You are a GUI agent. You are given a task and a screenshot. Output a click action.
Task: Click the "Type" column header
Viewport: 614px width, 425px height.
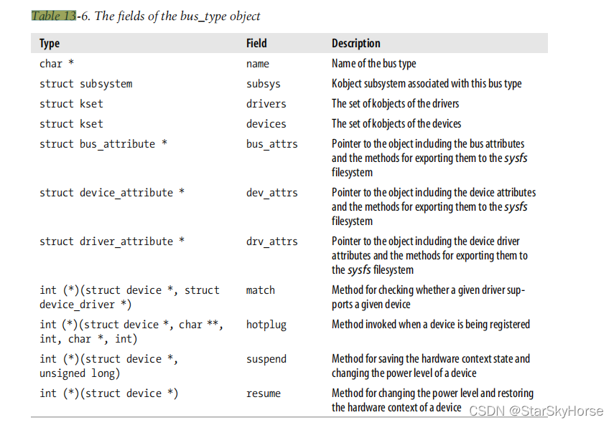[50, 44]
